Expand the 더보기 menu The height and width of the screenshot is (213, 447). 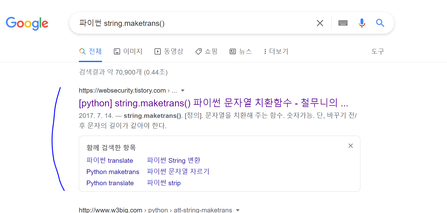click(276, 51)
